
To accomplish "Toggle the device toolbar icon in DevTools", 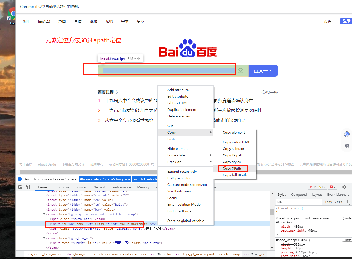I will pyautogui.click(x=28, y=187).
